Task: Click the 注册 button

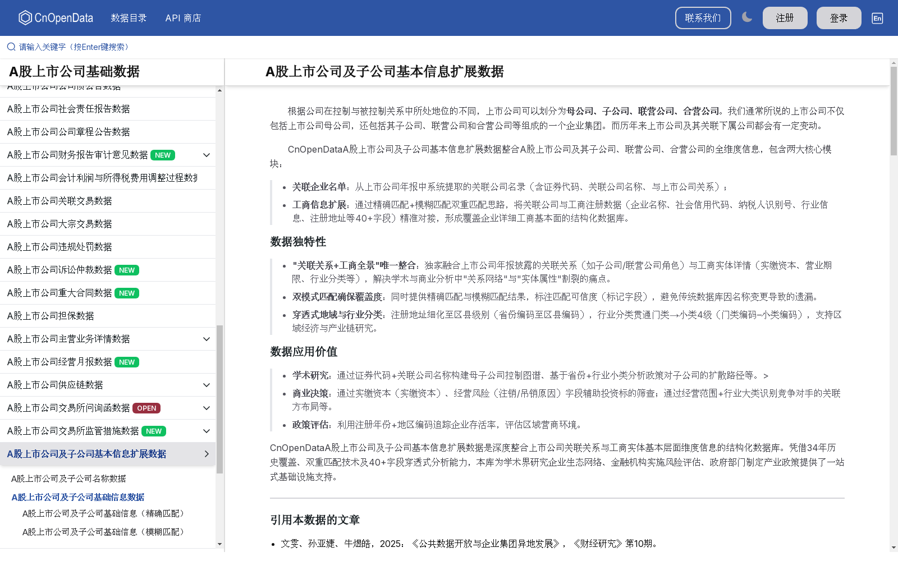Action: [785, 18]
